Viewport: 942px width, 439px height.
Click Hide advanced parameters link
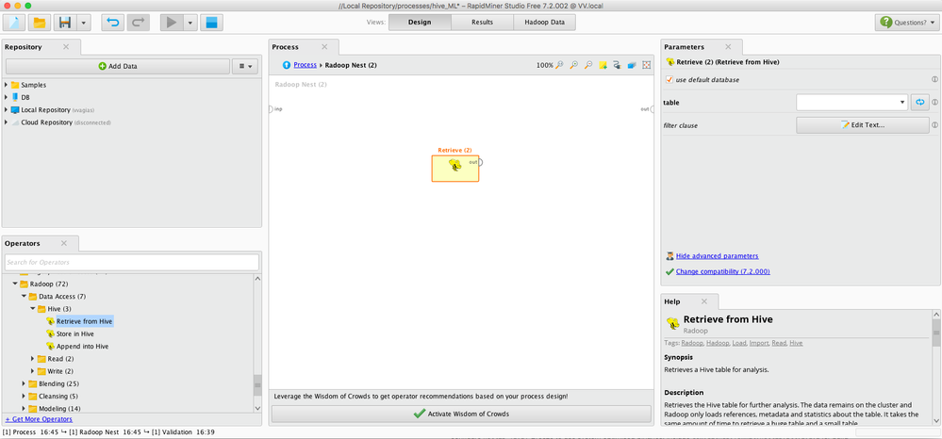point(718,256)
